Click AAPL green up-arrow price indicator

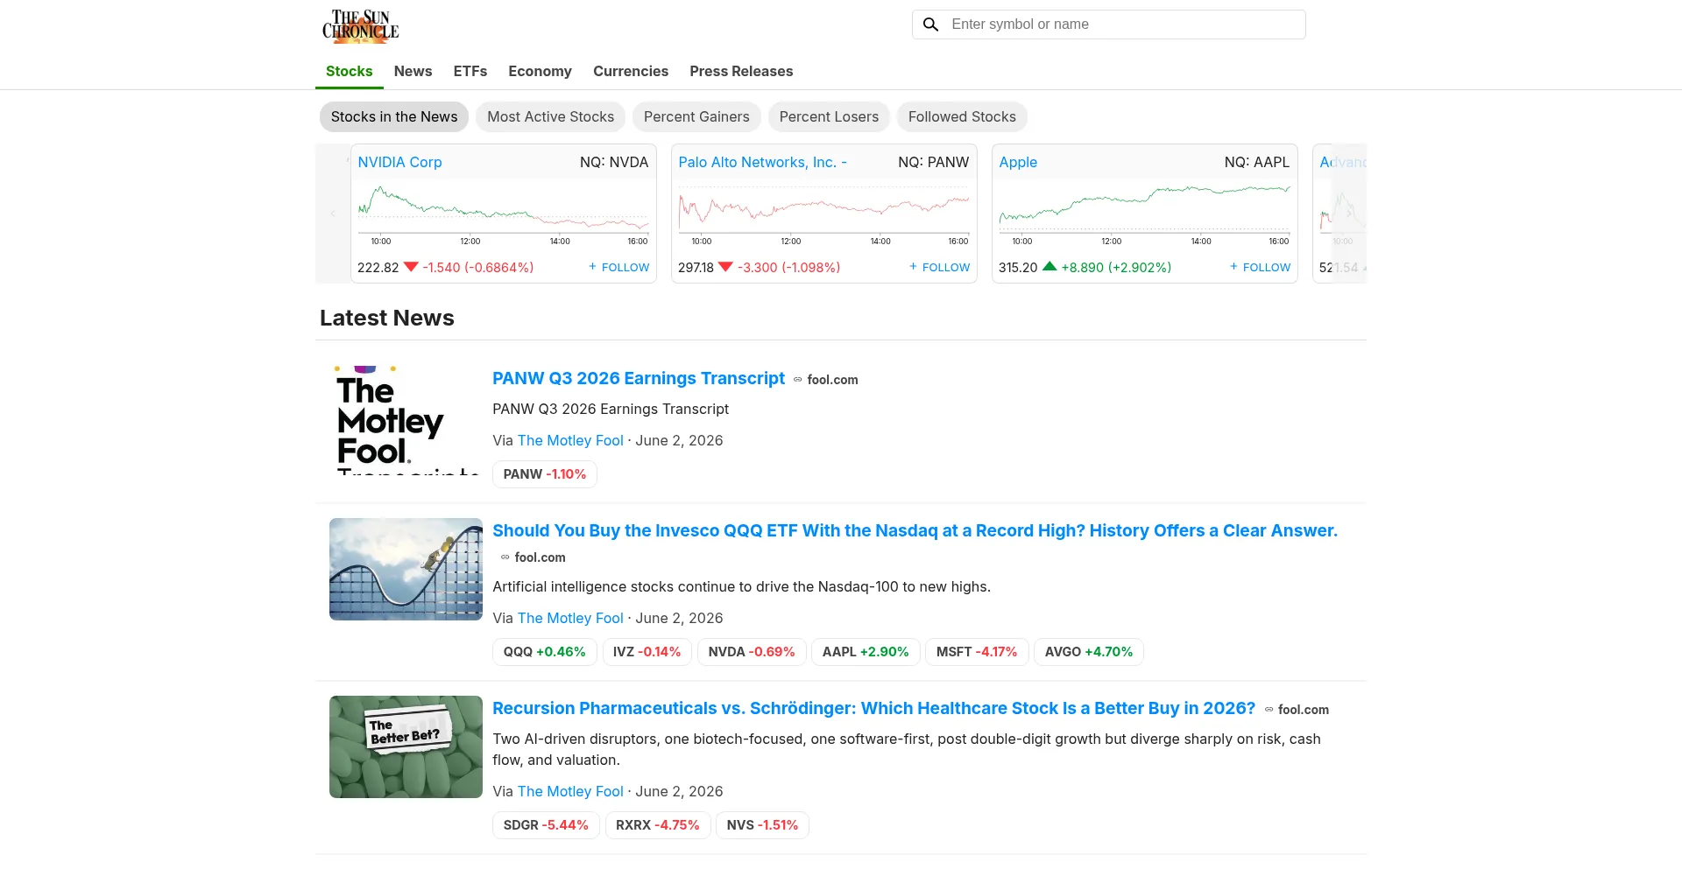coord(1049,266)
